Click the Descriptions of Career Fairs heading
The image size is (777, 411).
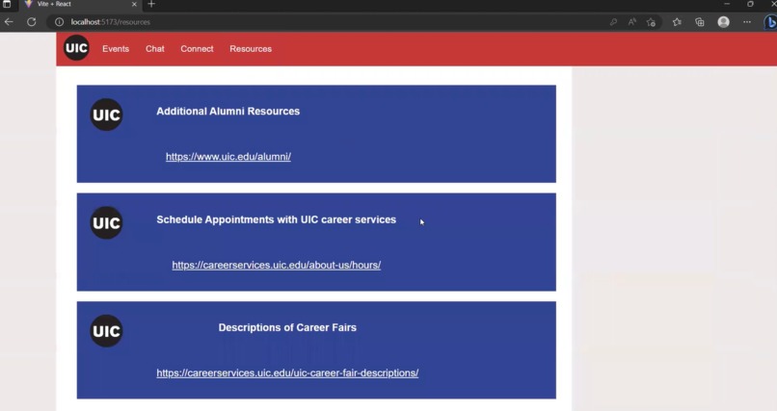(x=287, y=327)
